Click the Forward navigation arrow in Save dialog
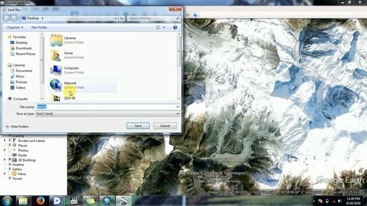Image resolution: width=367 pixels, height=206 pixels. (x=14, y=18)
